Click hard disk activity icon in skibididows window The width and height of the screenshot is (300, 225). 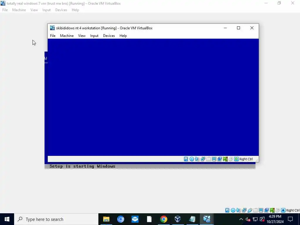186,159
